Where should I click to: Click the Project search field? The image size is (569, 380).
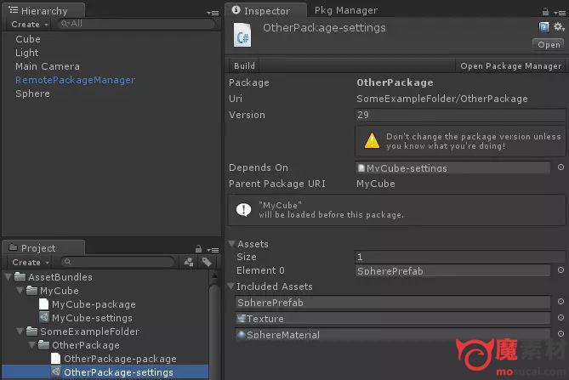[118, 262]
